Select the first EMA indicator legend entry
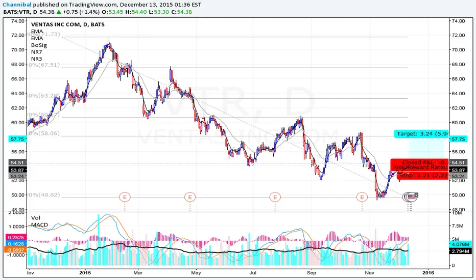The height and width of the screenshot is (280, 476). [37, 32]
